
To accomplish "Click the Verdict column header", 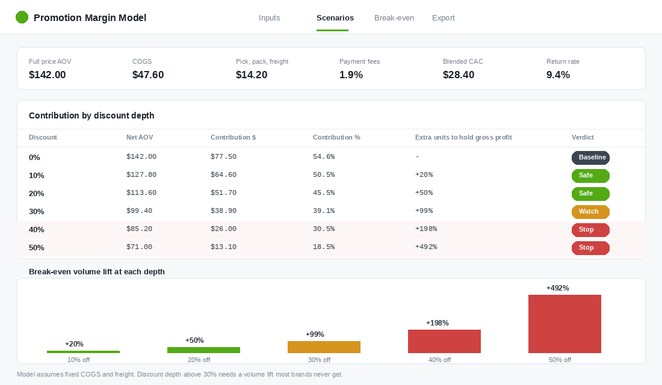I will [x=583, y=137].
